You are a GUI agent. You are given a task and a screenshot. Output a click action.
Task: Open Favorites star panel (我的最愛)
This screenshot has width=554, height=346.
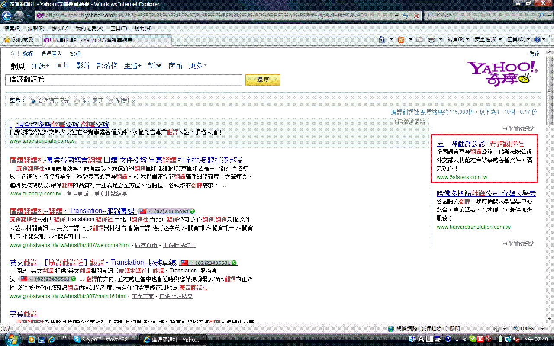pos(19,39)
